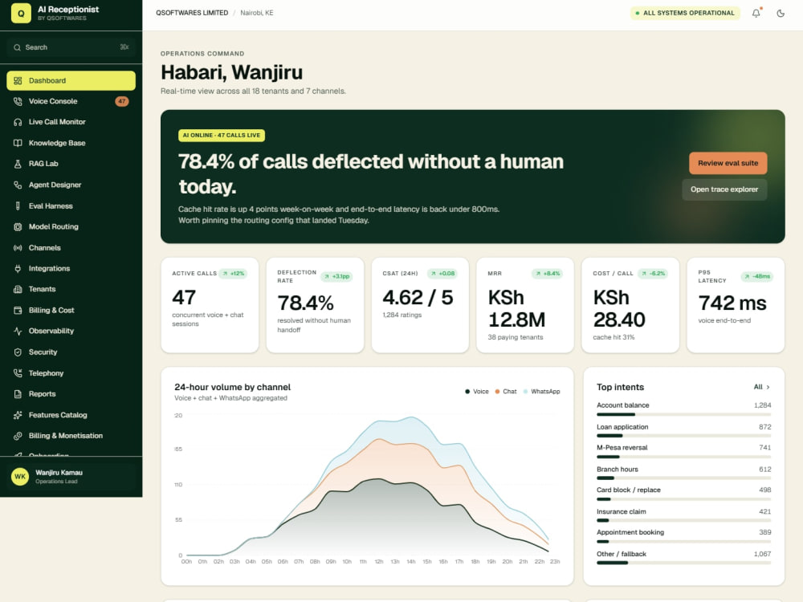The width and height of the screenshot is (803, 602).
Task: Click the Security shield icon
Action: coord(18,352)
